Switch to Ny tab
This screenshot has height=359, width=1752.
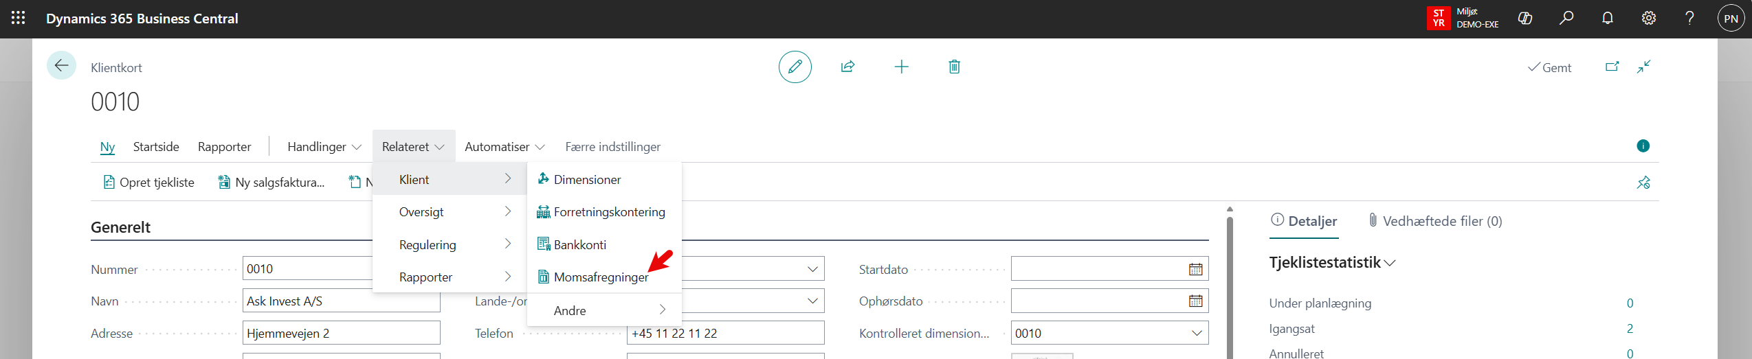tap(107, 146)
